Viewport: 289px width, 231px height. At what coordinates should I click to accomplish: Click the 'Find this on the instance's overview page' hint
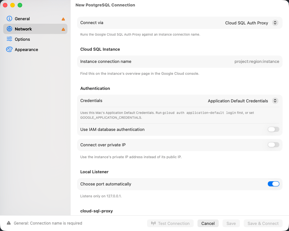click(140, 73)
